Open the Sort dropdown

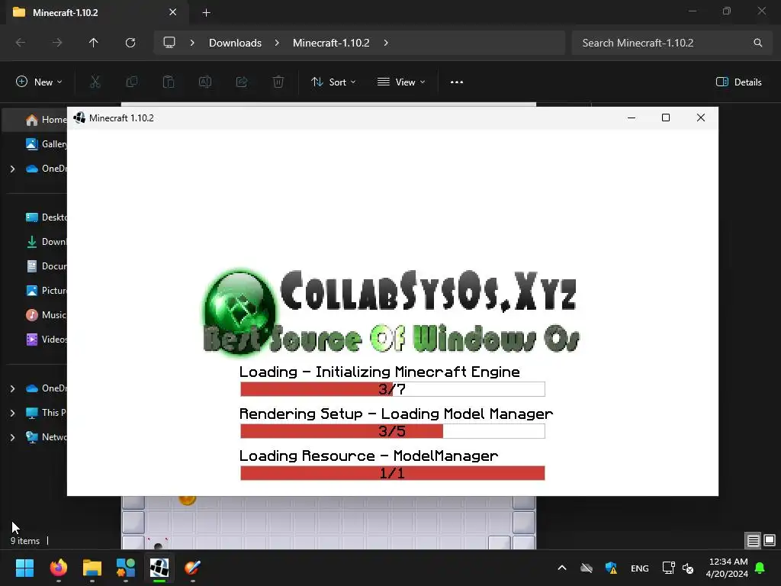(x=333, y=82)
